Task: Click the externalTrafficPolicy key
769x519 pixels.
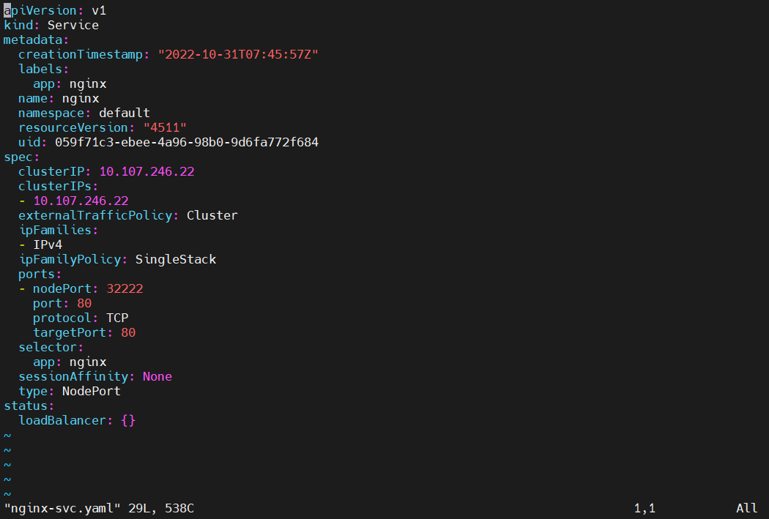Action: (95, 216)
